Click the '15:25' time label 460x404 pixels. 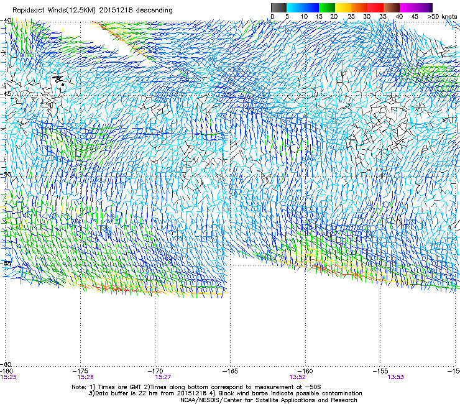pyautogui.click(x=9, y=377)
